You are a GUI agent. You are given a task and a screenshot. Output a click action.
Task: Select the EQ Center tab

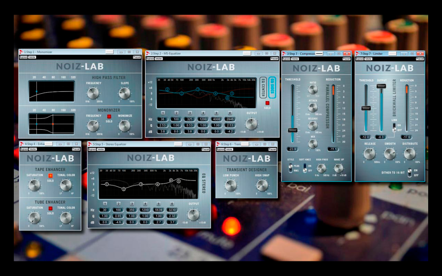click(263, 88)
